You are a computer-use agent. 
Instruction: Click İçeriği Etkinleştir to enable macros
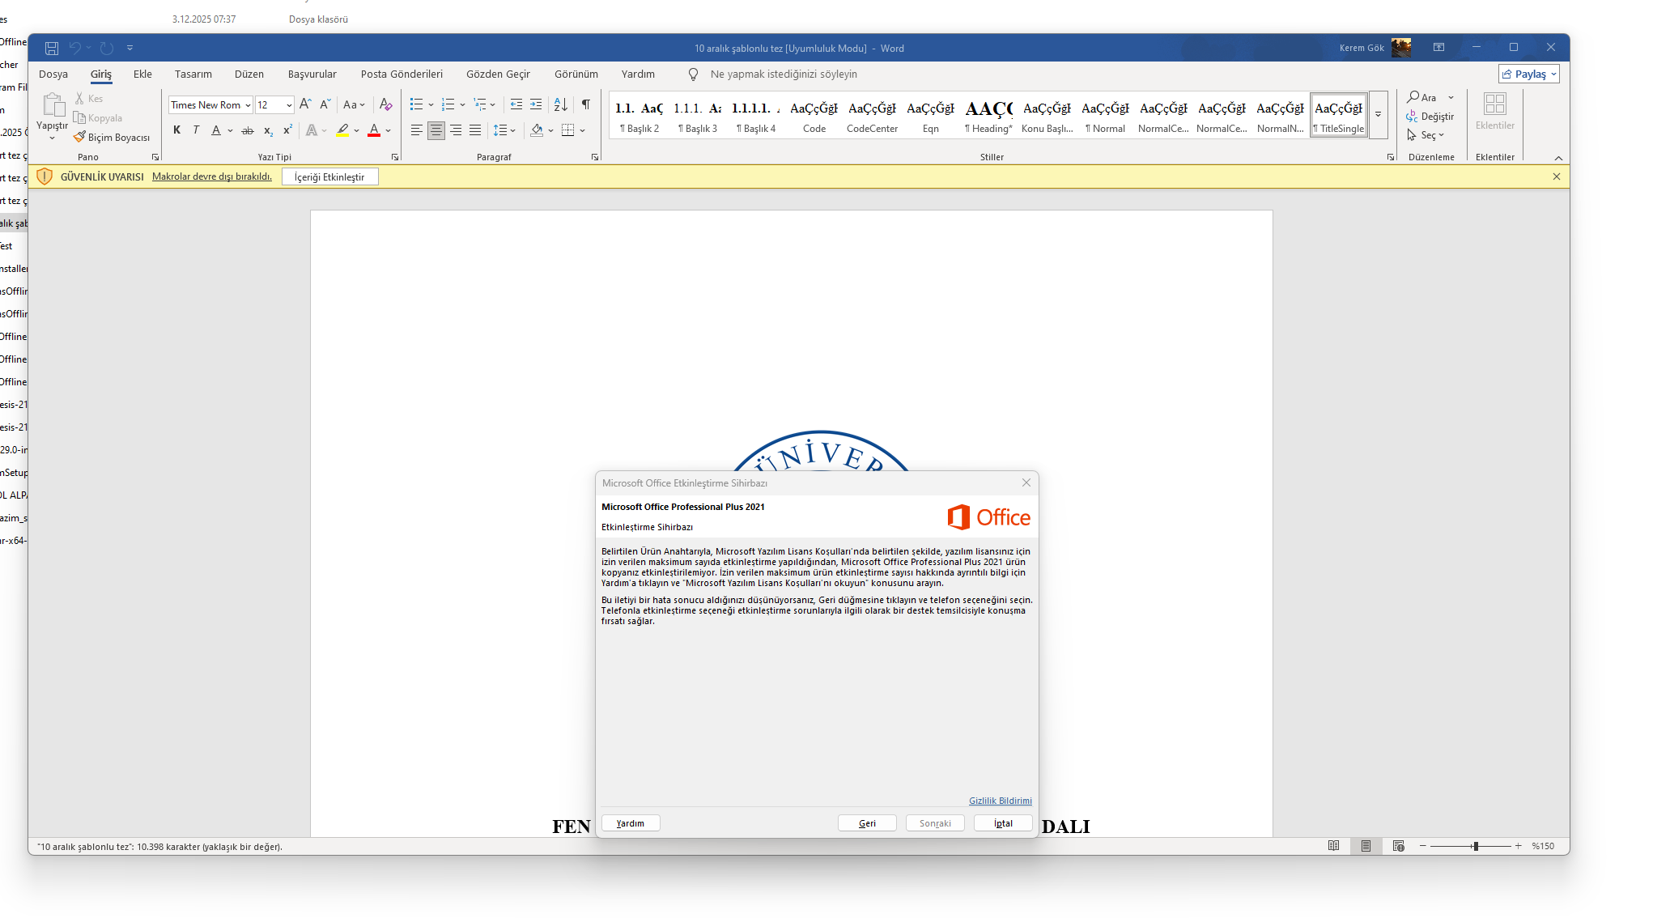coord(329,177)
